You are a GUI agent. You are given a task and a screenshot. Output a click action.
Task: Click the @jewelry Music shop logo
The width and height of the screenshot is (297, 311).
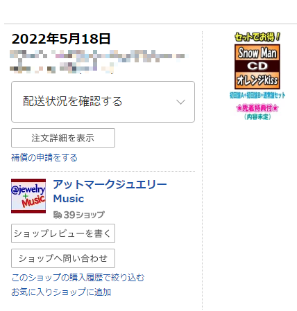point(28,196)
